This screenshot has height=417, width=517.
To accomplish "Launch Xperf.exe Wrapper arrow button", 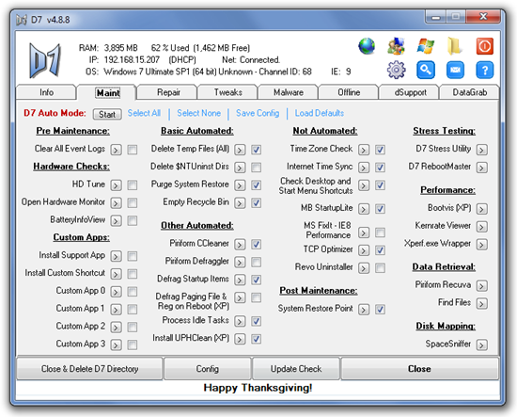I will pyautogui.click(x=481, y=245).
